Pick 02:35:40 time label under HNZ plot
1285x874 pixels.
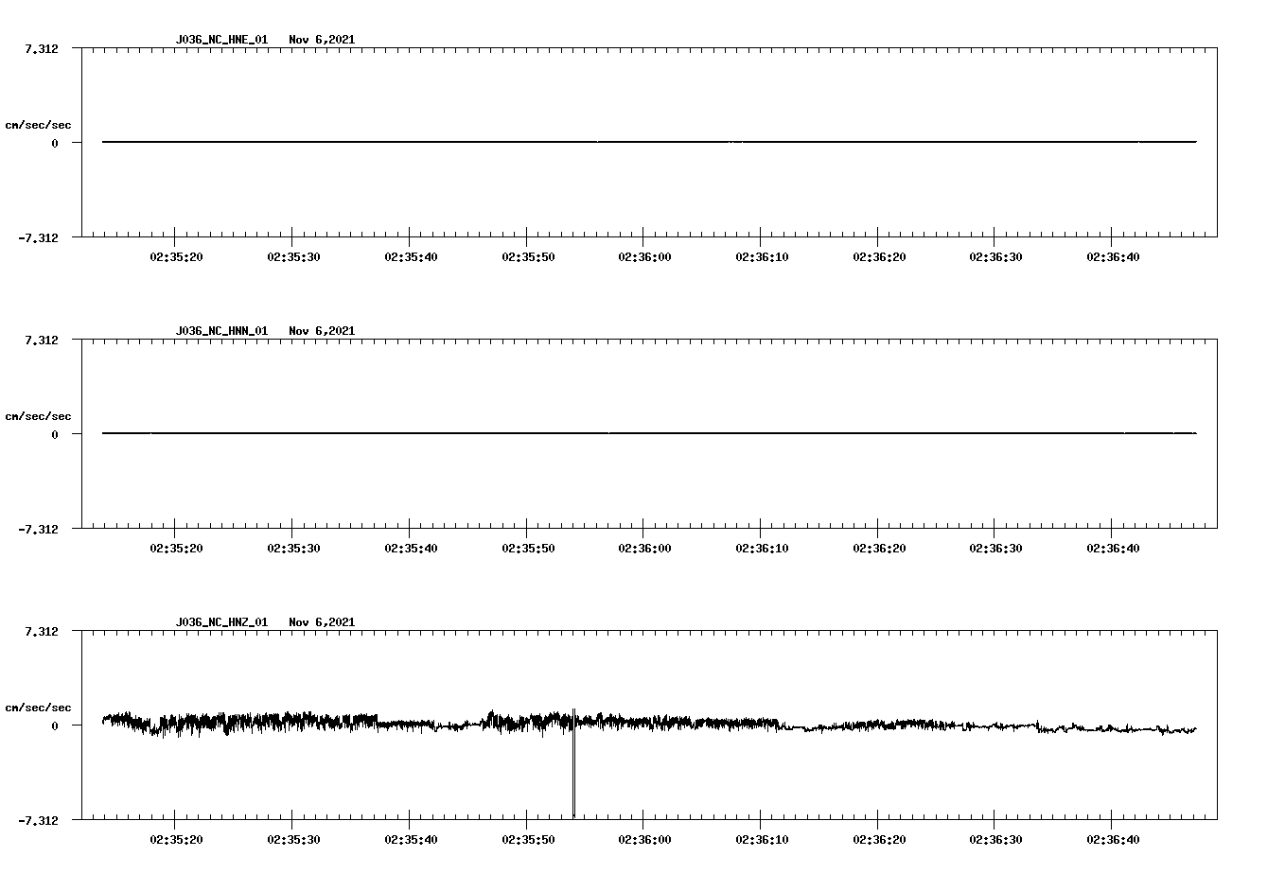click(x=411, y=839)
